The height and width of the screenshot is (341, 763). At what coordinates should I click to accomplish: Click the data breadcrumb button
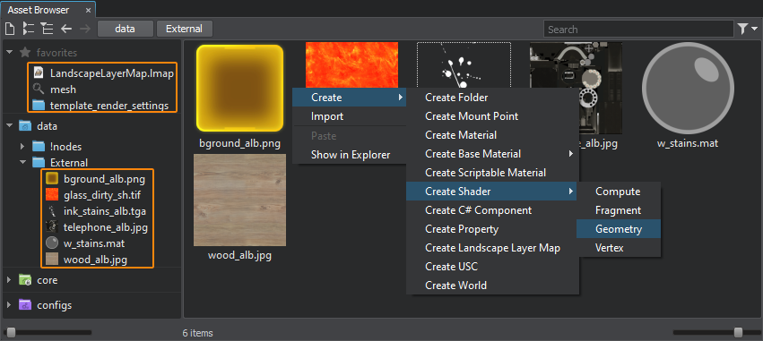(x=125, y=30)
